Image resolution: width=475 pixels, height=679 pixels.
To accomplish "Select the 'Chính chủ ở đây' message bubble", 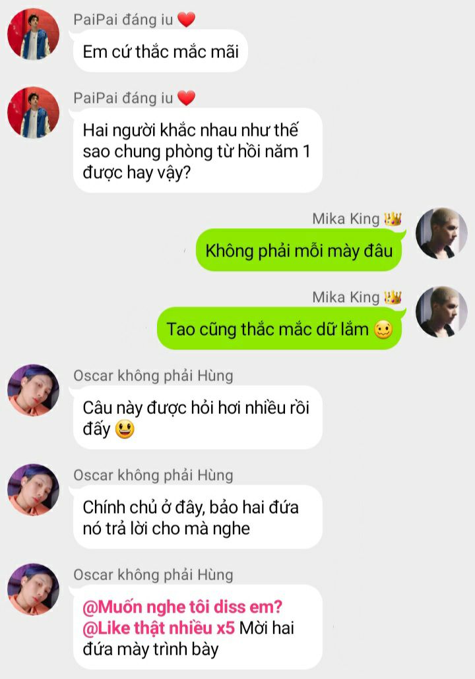I will tap(198, 517).
